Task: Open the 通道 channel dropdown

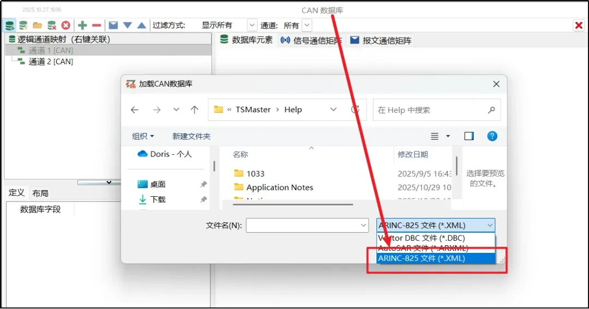Action: 306,25
